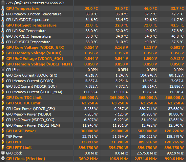Select the TGP Power label
The height and width of the screenshot is (162, 186).
click(x=14, y=136)
